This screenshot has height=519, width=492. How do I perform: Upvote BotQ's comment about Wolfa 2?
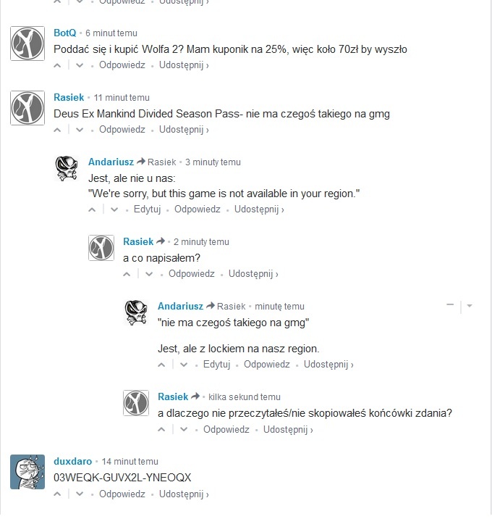[x=57, y=65]
